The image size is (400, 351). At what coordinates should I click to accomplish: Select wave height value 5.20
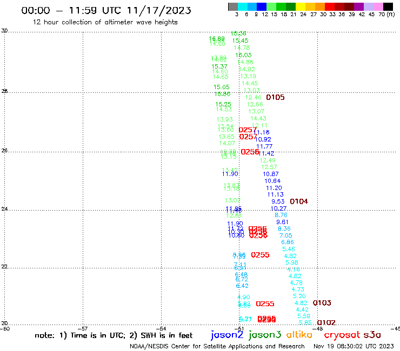[299, 296]
